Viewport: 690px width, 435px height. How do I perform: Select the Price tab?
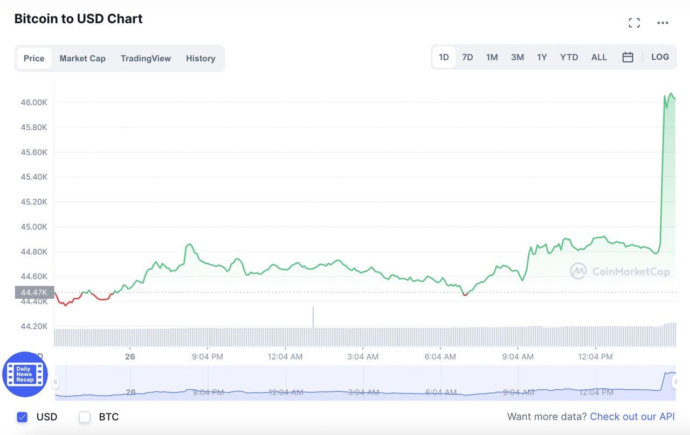click(x=34, y=58)
